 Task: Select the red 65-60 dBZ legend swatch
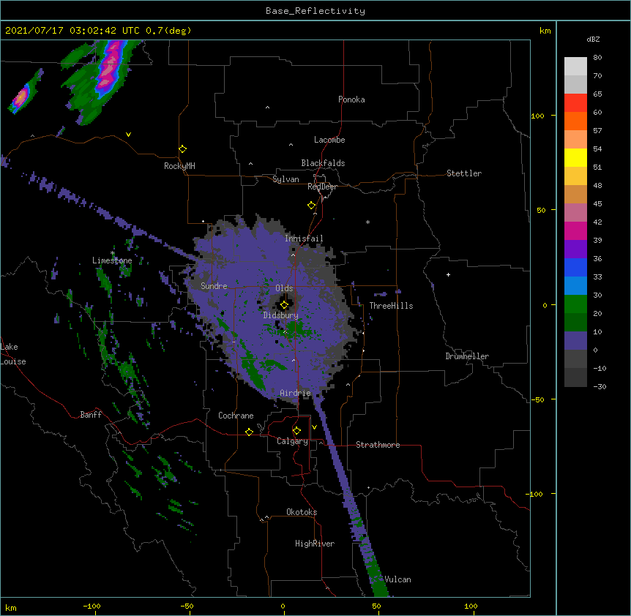tap(575, 102)
